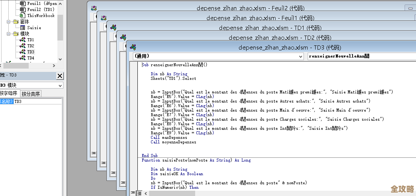The width and height of the screenshot is (416, 196).
Task: Collapse the 模块 folder in tree
Action: coord(9,34)
